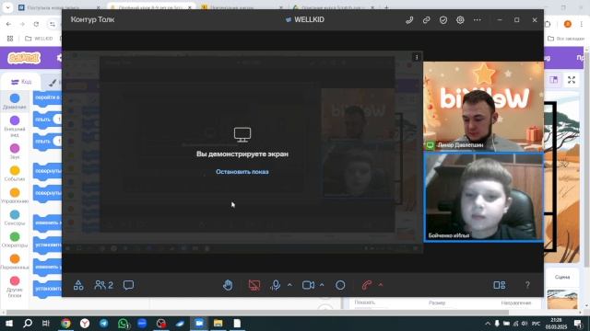Stop screen sharing from the bottom toolbar

coord(254,285)
